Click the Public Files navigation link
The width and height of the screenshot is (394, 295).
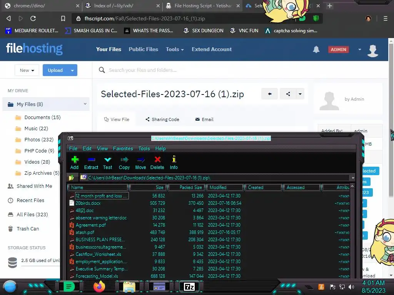[144, 50]
